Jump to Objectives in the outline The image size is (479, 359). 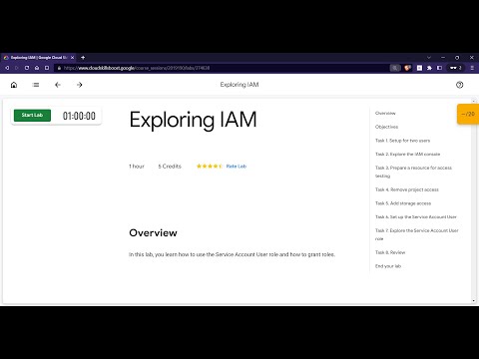[386, 127]
